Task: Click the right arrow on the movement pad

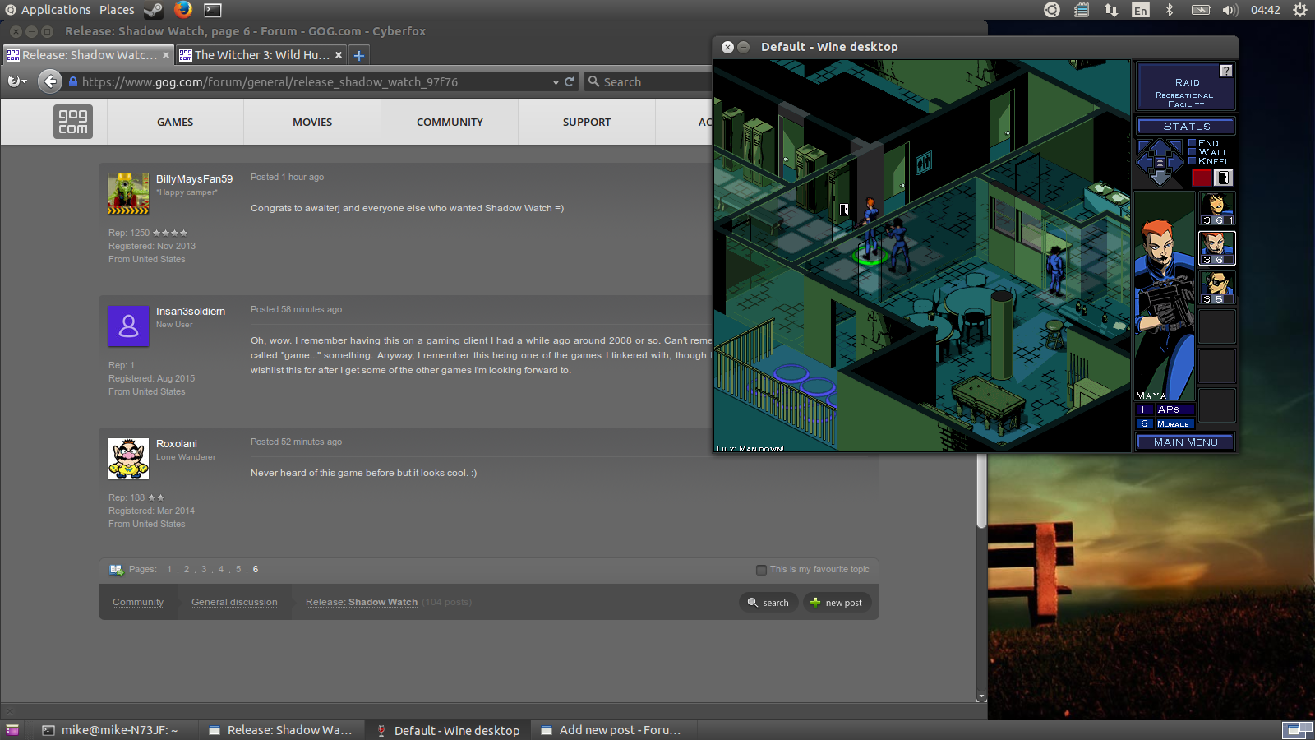Action: tap(1176, 163)
